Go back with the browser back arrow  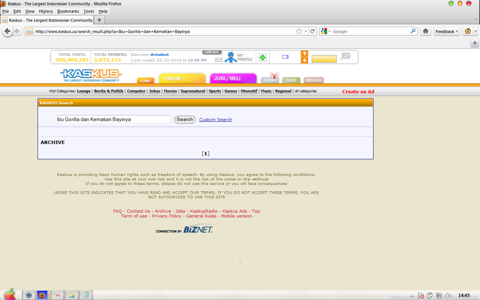pyautogui.click(x=7, y=31)
